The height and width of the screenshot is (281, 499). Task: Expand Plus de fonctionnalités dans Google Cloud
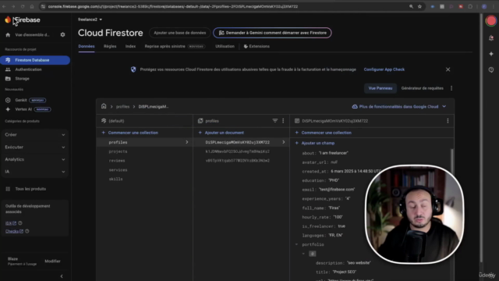pyautogui.click(x=399, y=107)
